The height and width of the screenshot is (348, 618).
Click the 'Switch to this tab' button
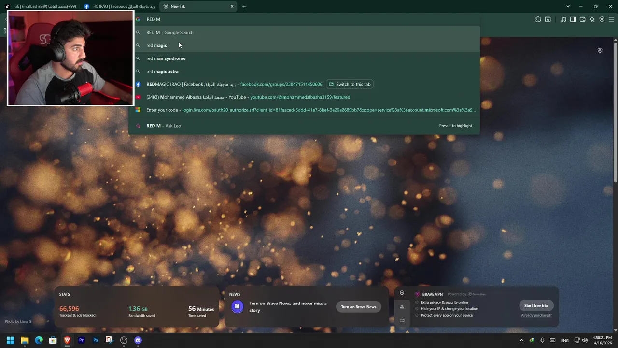350,84
